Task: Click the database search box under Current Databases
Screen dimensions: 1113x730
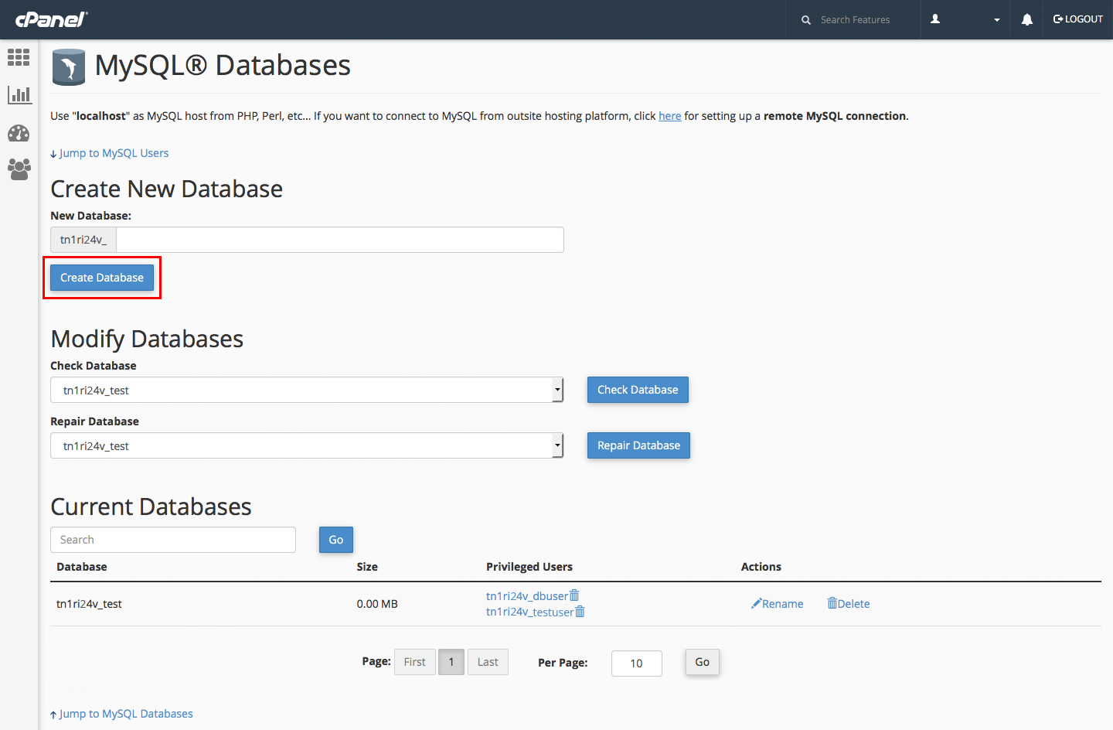Action: pyautogui.click(x=172, y=539)
